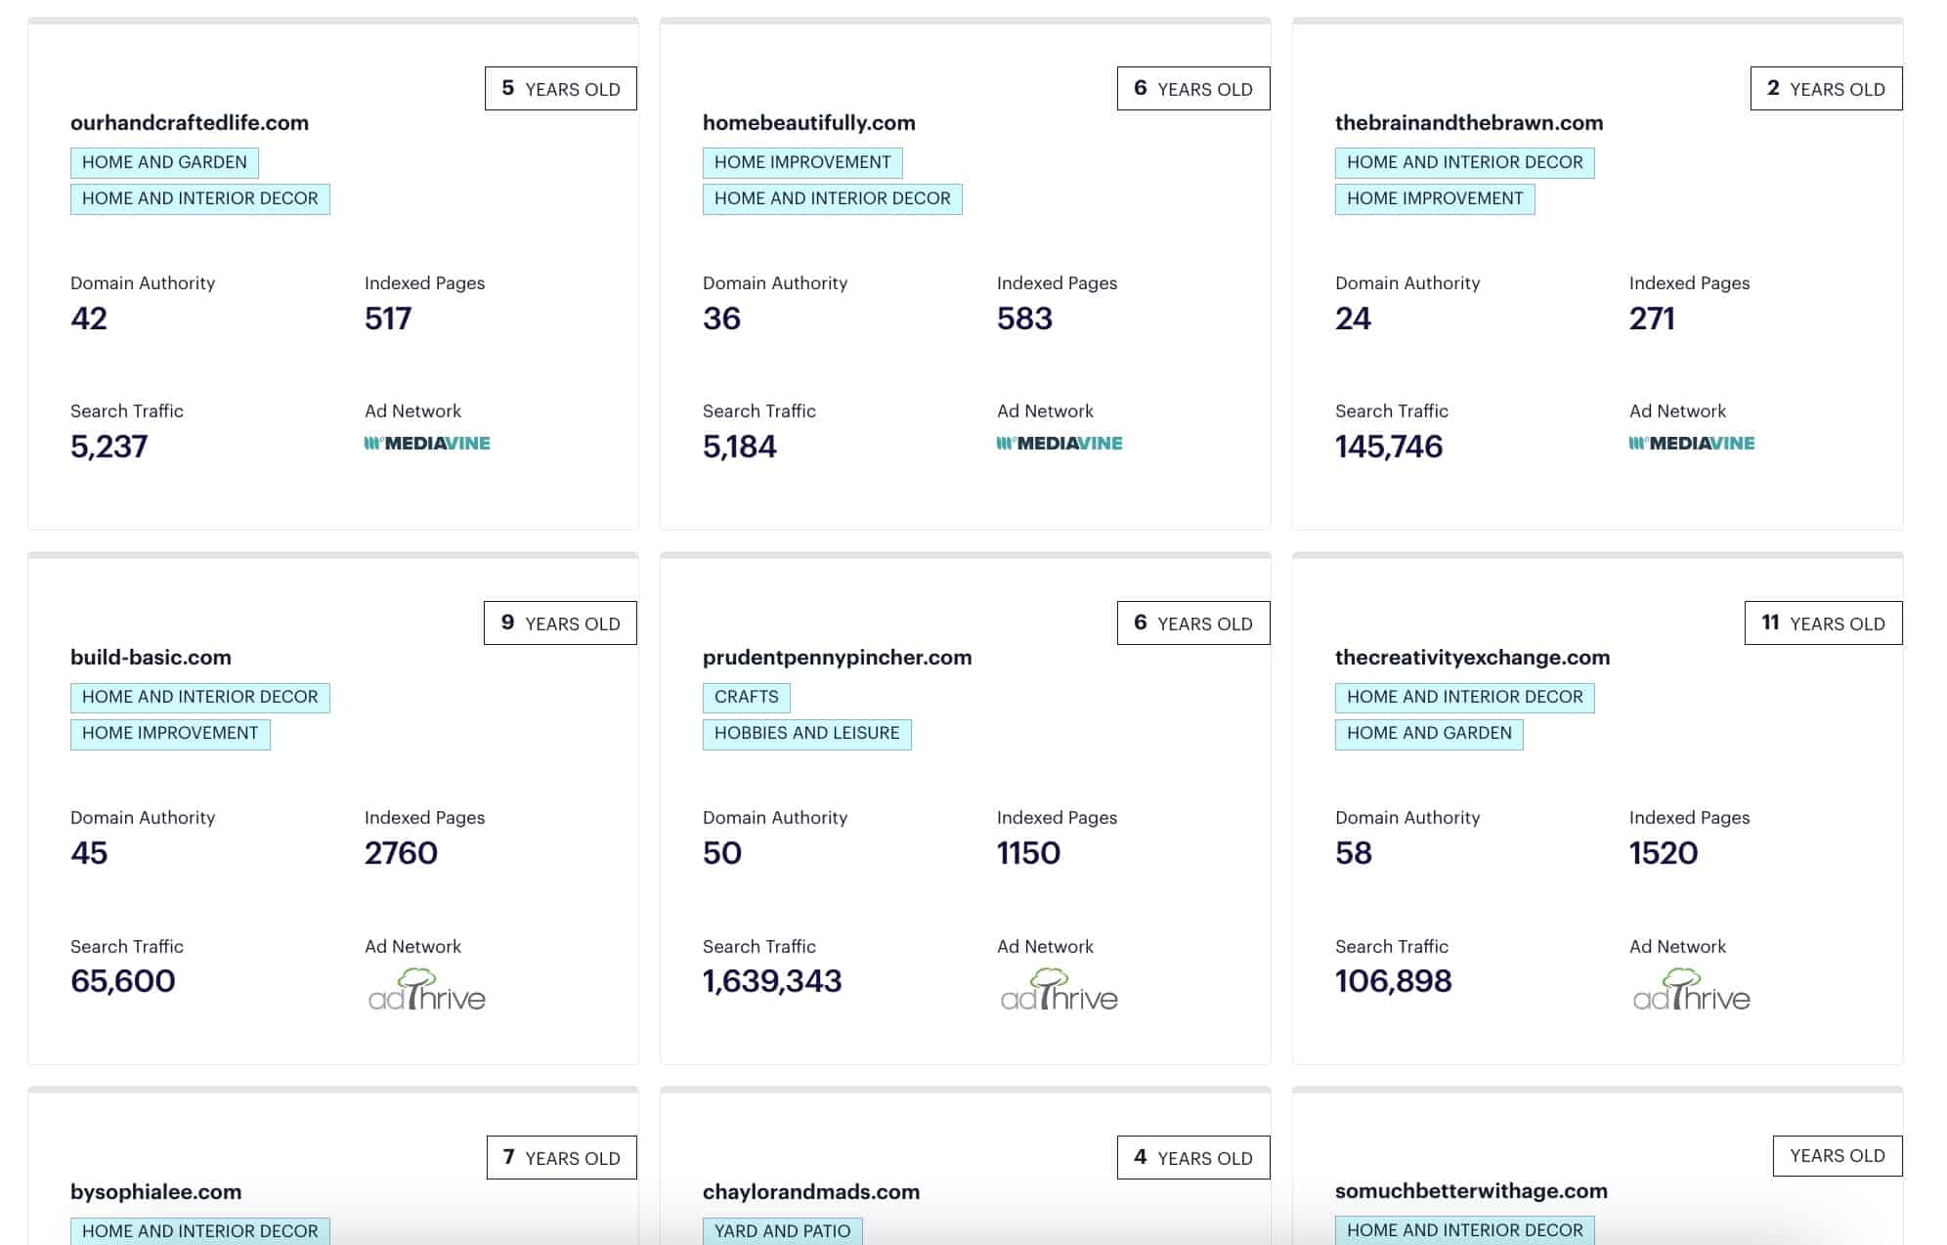The height and width of the screenshot is (1245, 1947).
Task: Click domain authority value 50
Action: pos(722,853)
